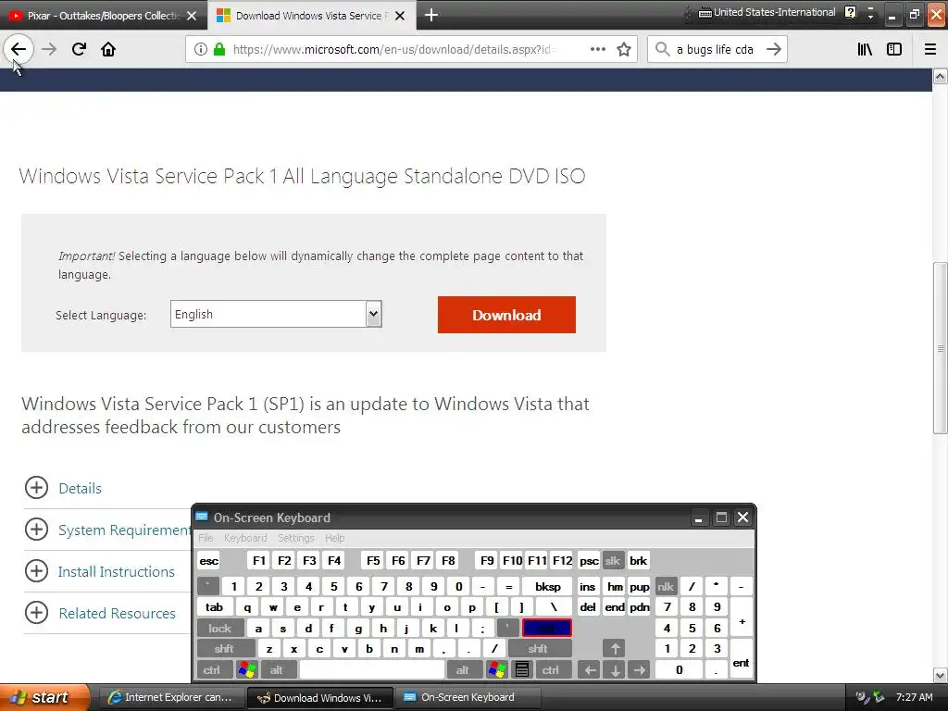Image resolution: width=948 pixels, height=711 pixels.
Task: Open the Firefox hamburger menu
Action: [x=930, y=49]
